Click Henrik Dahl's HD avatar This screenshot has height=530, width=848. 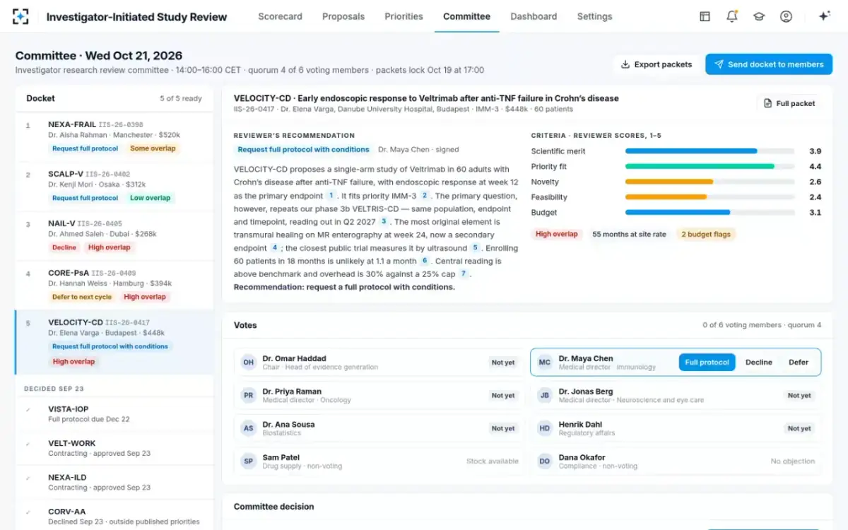click(x=545, y=428)
